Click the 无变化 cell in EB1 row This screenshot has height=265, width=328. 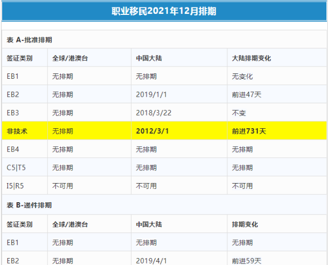[x=242, y=76]
